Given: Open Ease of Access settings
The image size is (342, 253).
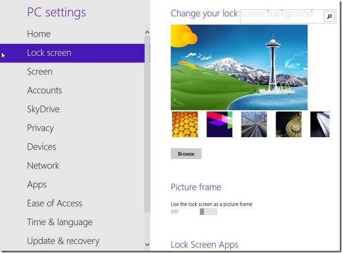Looking at the screenshot, I should (x=55, y=203).
